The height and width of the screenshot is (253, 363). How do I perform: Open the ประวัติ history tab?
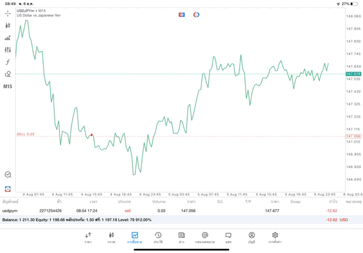click(x=158, y=238)
